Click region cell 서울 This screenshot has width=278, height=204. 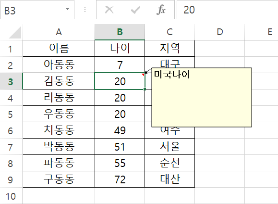[169, 147]
